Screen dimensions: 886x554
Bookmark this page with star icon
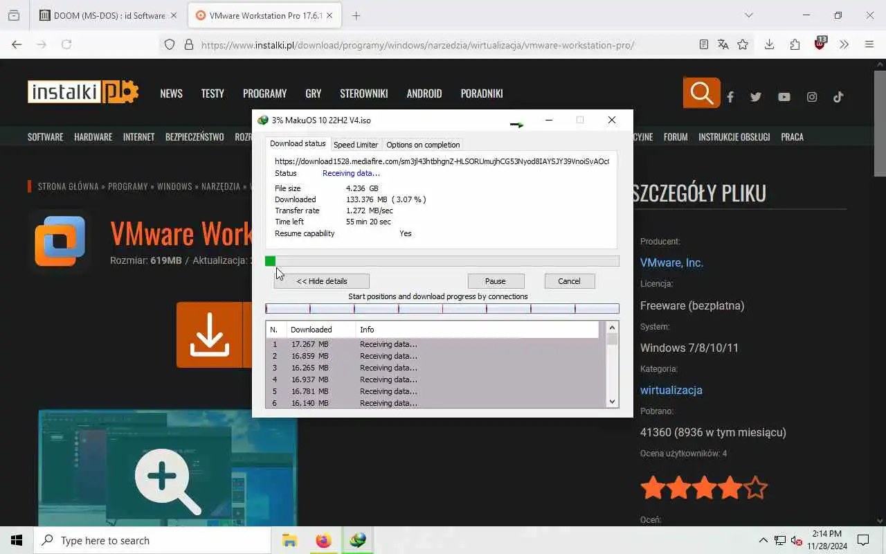[x=743, y=44]
